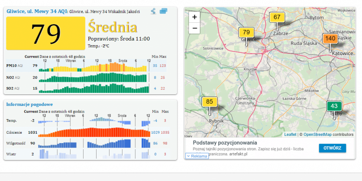The image size is (362, 181).
Task: Select the Gliwice marker showing 79
Action: click(x=246, y=32)
